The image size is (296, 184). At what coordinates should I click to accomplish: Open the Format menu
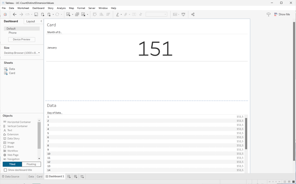tap(81, 8)
